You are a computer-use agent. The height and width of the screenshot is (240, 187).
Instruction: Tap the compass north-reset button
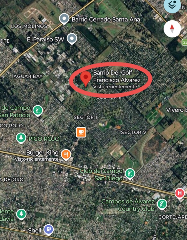pyautogui.click(x=172, y=29)
